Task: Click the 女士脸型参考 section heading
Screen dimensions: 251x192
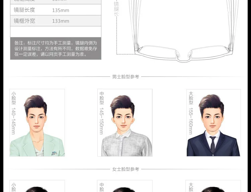Action: tap(125, 169)
